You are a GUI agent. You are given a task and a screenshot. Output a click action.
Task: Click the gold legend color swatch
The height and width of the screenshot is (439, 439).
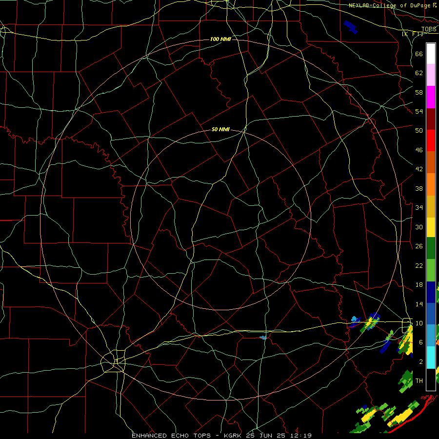(x=431, y=206)
